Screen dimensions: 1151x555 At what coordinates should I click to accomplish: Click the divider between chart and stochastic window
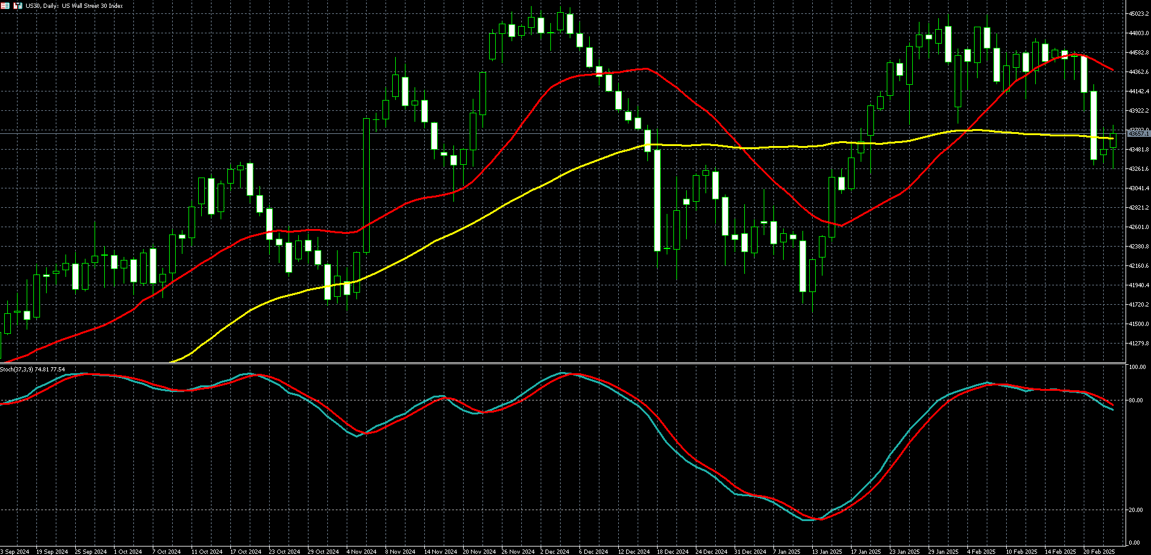(570, 363)
